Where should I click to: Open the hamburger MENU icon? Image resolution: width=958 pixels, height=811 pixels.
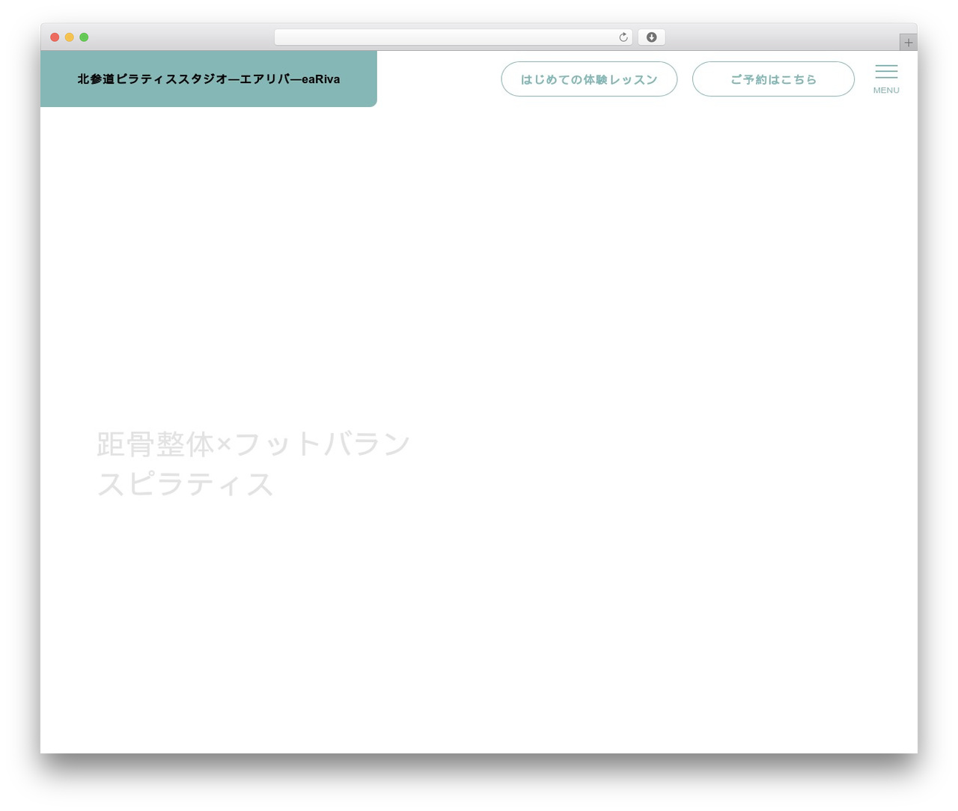(x=886, y=79)
